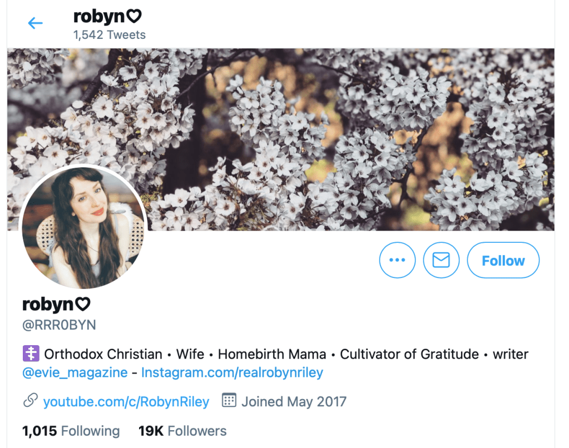Click the 1,542 Tweets count in header
The width and height of the screenshot is (569, 448).
[x=110, y=34]
